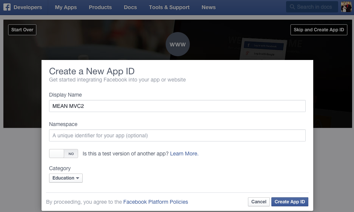Open the Products menu

[100, 7]
